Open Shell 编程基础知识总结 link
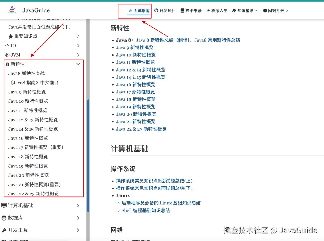 pyautogui.click(x=146, y=210)
